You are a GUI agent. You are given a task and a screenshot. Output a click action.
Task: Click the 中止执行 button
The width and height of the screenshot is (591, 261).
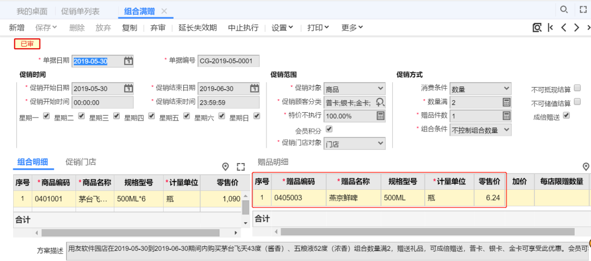[x=243, y=27]
